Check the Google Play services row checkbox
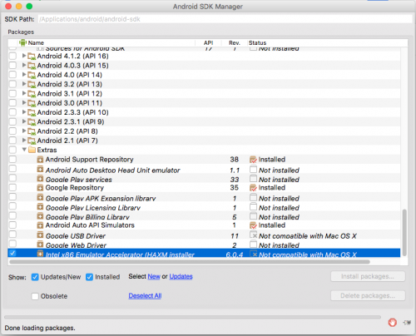The width and height of the screenshot is (416, 336). click(12, 178)
